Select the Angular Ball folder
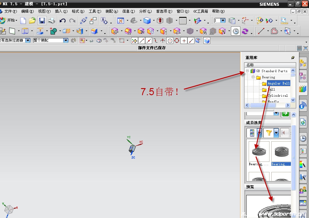The width and height of the screenshot is (309, 218). coord(279,83)
